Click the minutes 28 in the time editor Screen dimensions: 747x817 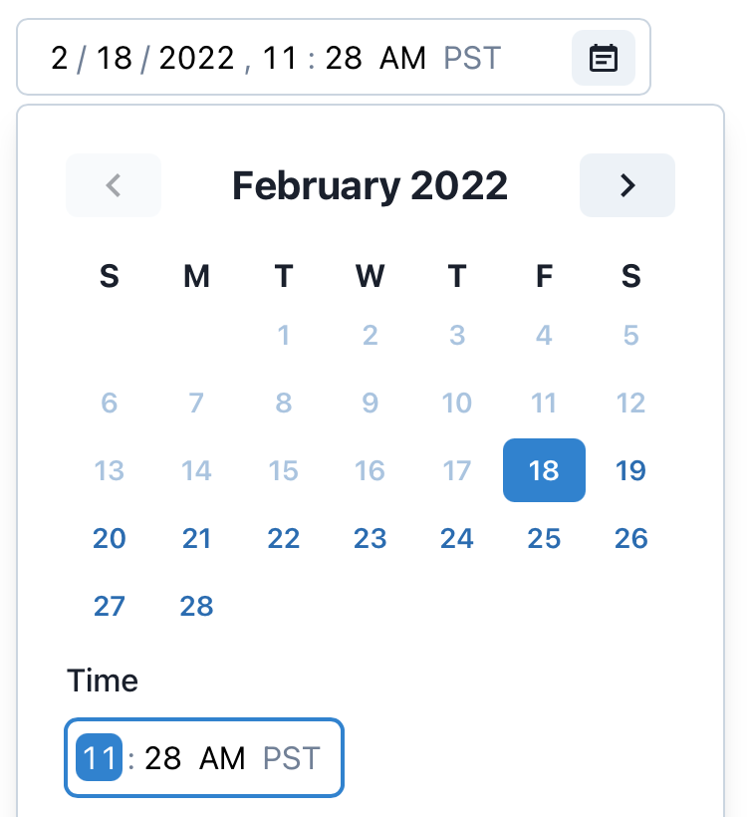pyautogui.click(x=165, y=758)
